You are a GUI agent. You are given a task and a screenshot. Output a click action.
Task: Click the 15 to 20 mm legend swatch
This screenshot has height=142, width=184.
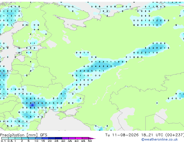pos(45,138)
